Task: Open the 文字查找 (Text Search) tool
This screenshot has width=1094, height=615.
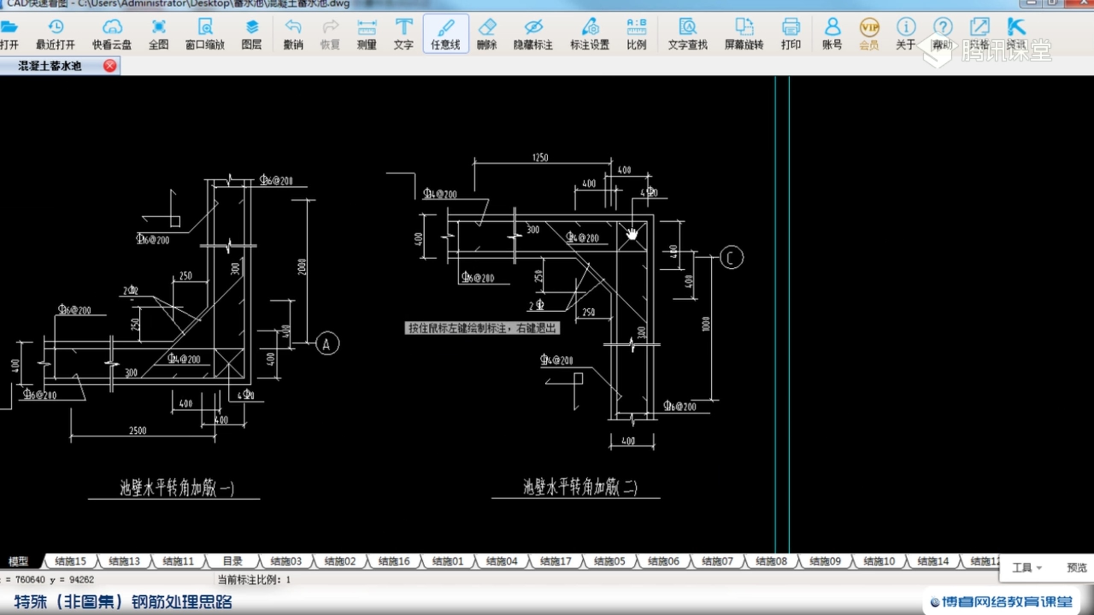Action: 685,33
